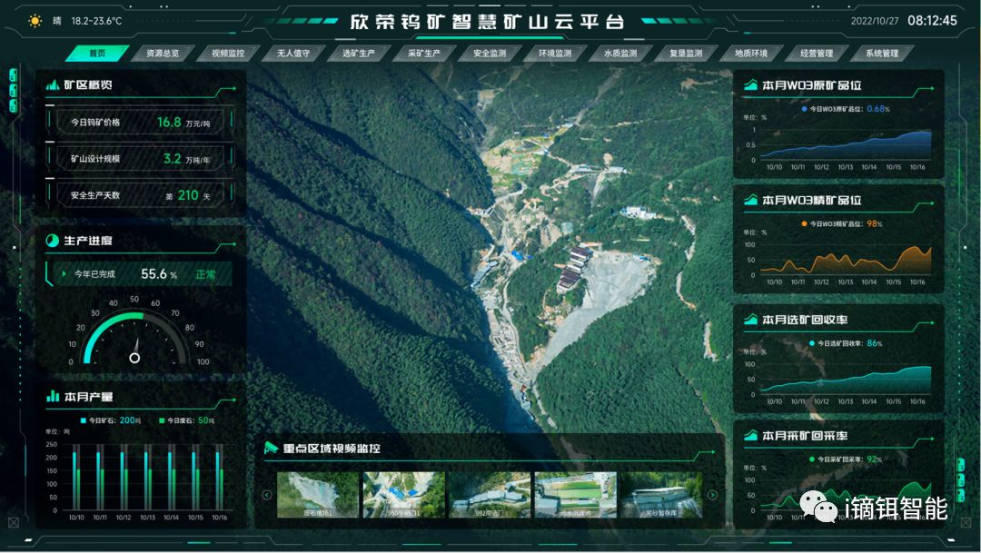Click the 本月WO3原矿品位 panel header icon
Viewport: 981px width, 553px height.
point(750,85)
